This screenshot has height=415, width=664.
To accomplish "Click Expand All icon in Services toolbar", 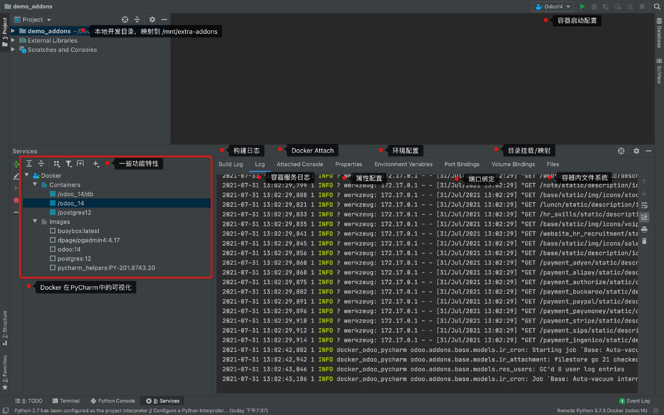I will click(x=29, y=164).
